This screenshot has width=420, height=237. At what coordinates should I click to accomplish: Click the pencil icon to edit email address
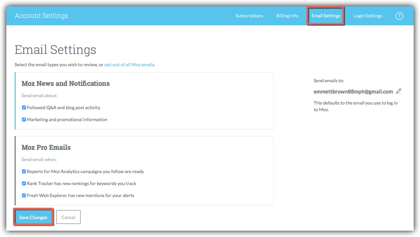point(399,91)
